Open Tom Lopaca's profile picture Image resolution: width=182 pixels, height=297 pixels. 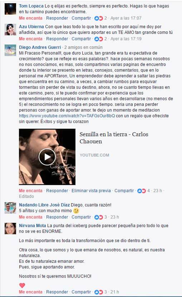(x=10, y=9)
